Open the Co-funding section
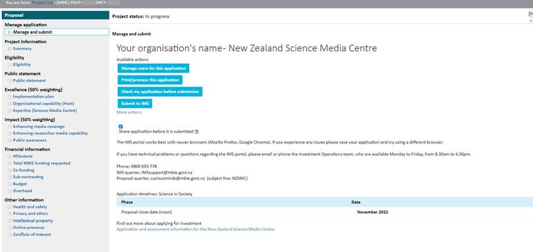This screenshot has height=252, width=533. click(23, 170)
